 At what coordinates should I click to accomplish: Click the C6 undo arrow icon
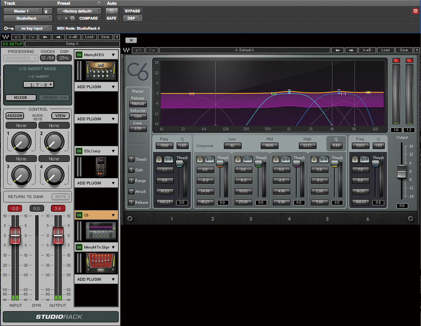(138, 50)
